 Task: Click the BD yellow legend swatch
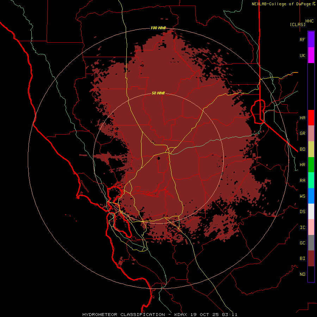[311, 149]
